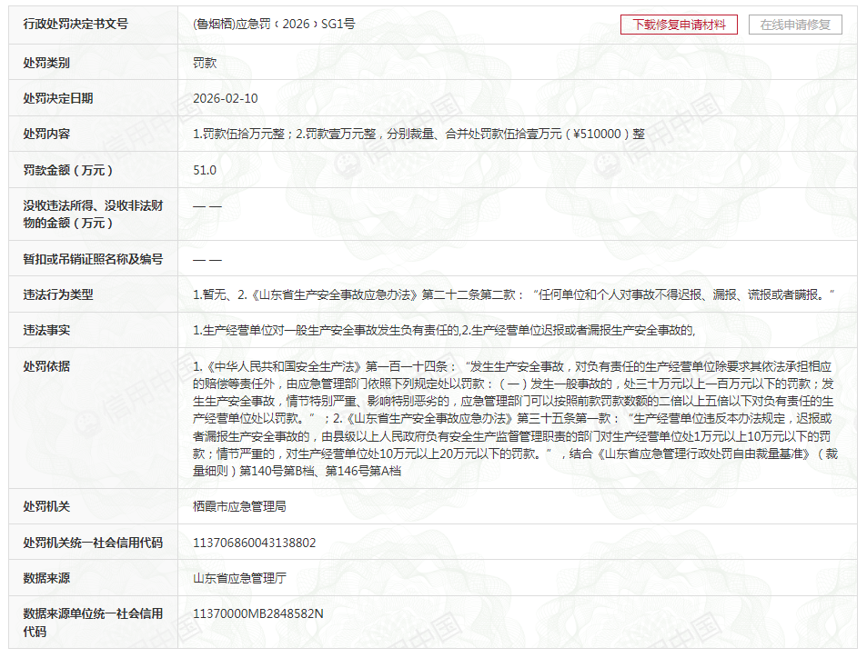
Task: Click the 罚款金额（万元） row label
Action: [70, 170]
